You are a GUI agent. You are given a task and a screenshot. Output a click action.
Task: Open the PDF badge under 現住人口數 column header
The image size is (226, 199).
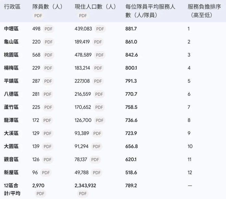(83, 16)
